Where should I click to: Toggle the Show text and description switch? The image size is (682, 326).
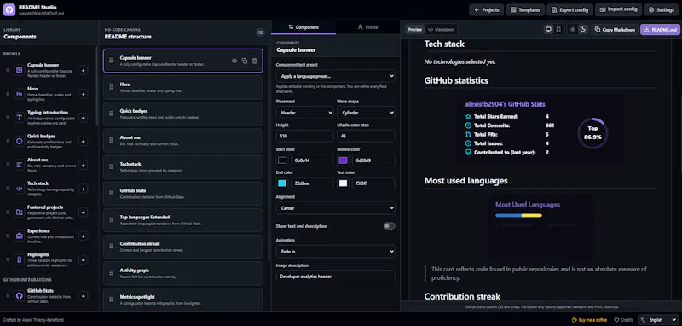coord(390,226)
